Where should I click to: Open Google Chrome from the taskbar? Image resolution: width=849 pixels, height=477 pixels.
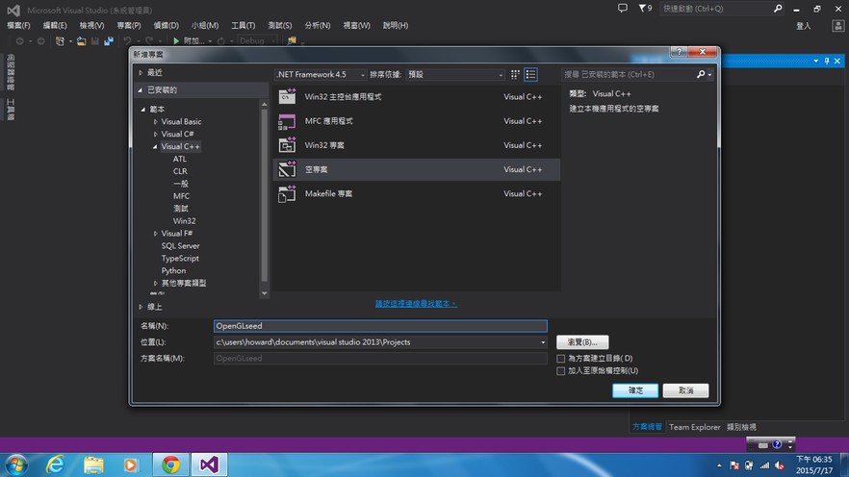click(170, 464)
